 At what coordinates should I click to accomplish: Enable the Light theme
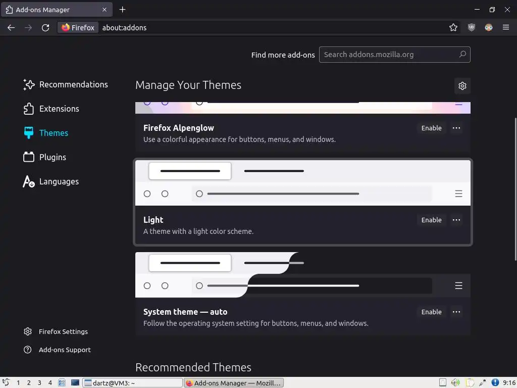[431, 220]
